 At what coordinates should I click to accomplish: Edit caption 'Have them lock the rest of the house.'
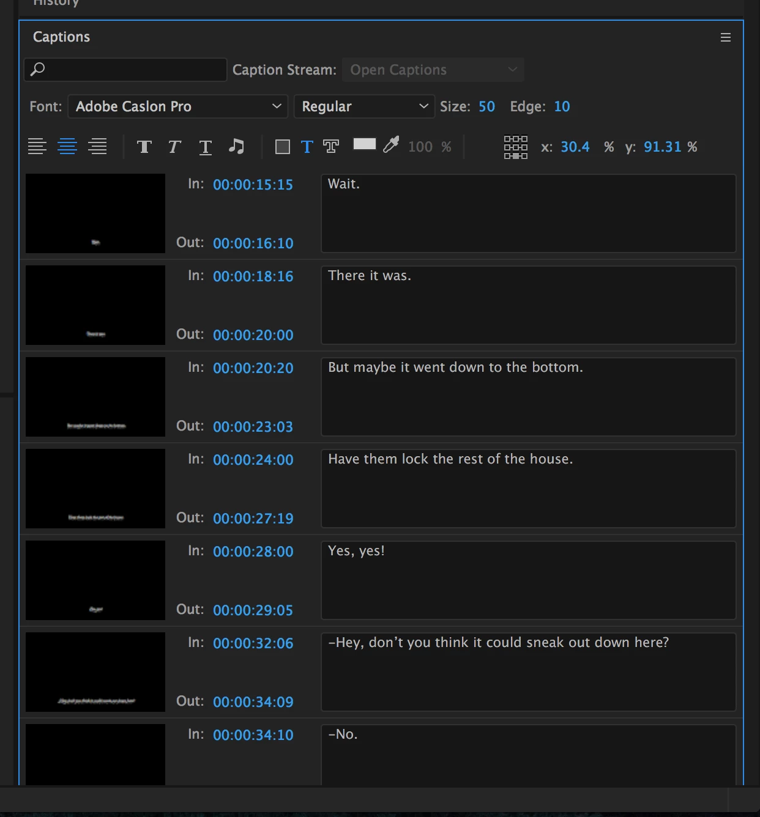tap(529, 489)
